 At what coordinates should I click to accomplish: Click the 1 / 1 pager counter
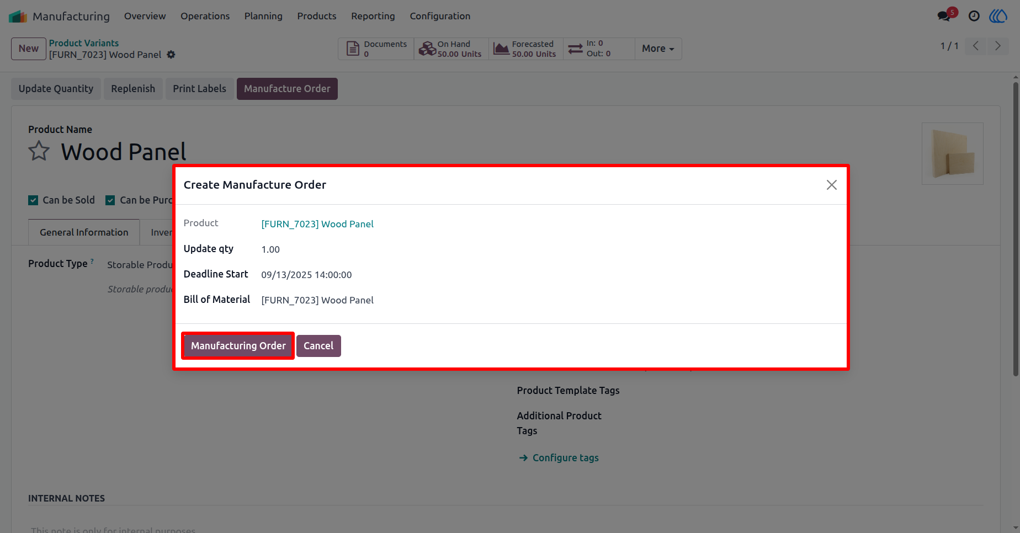949,46
